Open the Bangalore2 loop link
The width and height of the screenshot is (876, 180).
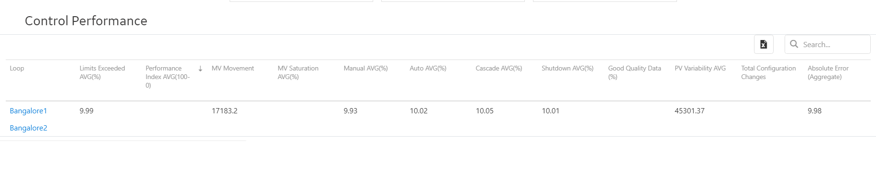28,128
